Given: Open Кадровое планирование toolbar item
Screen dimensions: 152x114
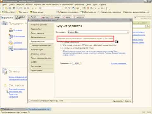Looking at the screenshot, I should 68,12.
